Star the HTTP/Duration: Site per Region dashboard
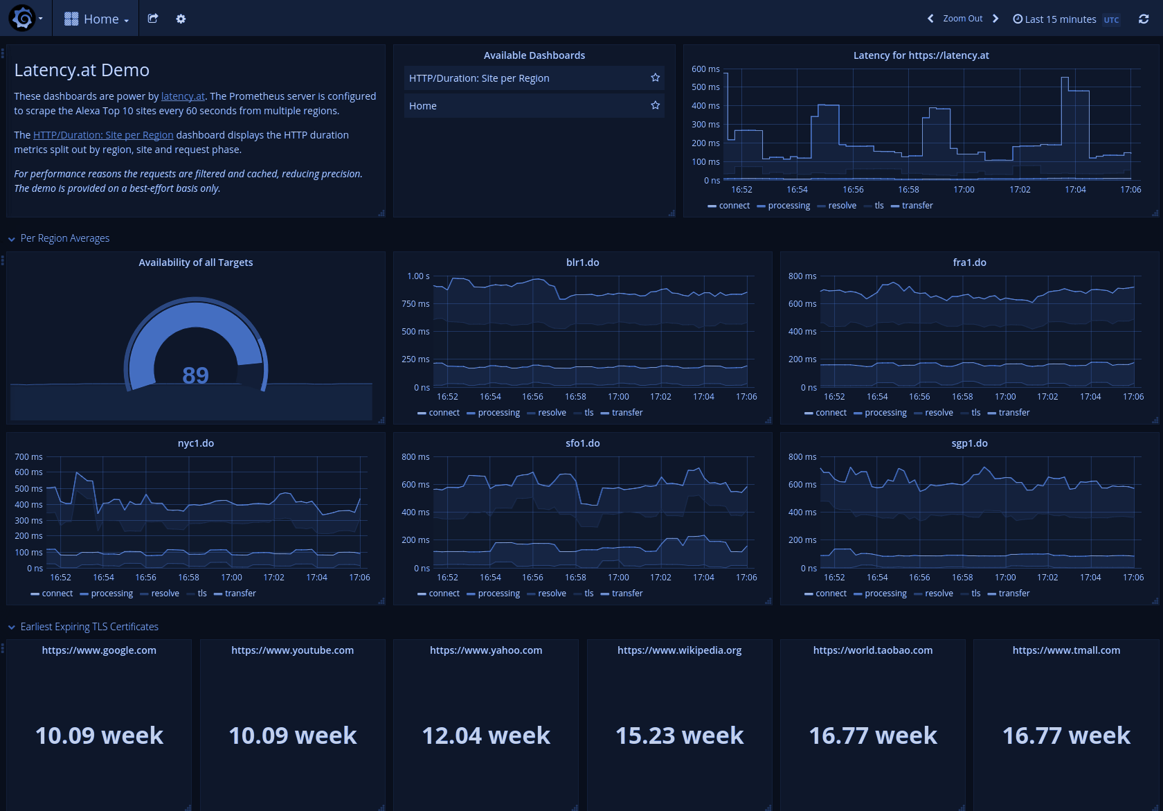 655,78
